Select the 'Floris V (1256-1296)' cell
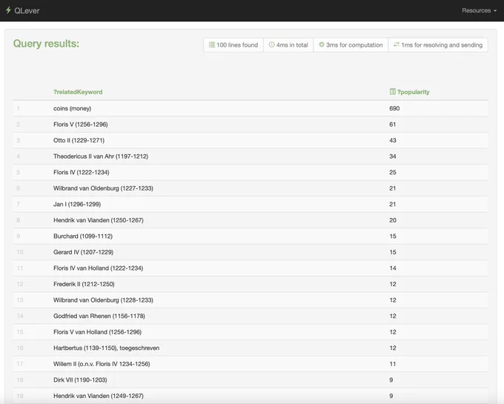 click(80, 125)
